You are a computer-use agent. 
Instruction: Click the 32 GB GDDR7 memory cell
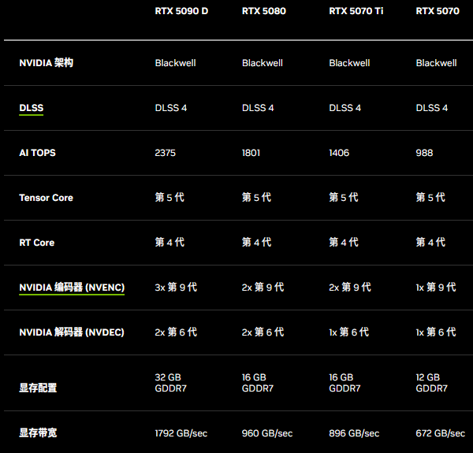[x=171, y=383]
